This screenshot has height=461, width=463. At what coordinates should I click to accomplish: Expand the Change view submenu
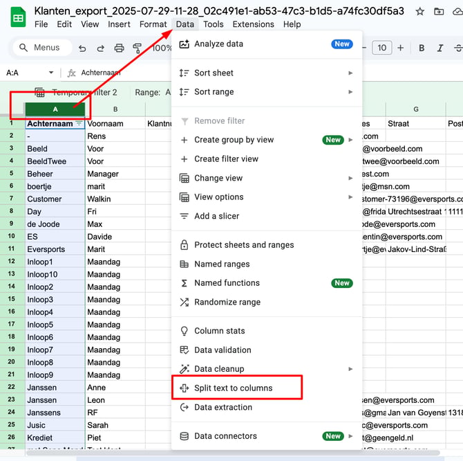click(x=267, y=178)
